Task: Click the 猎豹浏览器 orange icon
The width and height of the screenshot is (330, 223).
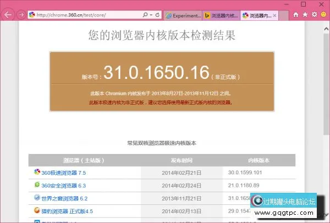Action: [x=37, y=210]
